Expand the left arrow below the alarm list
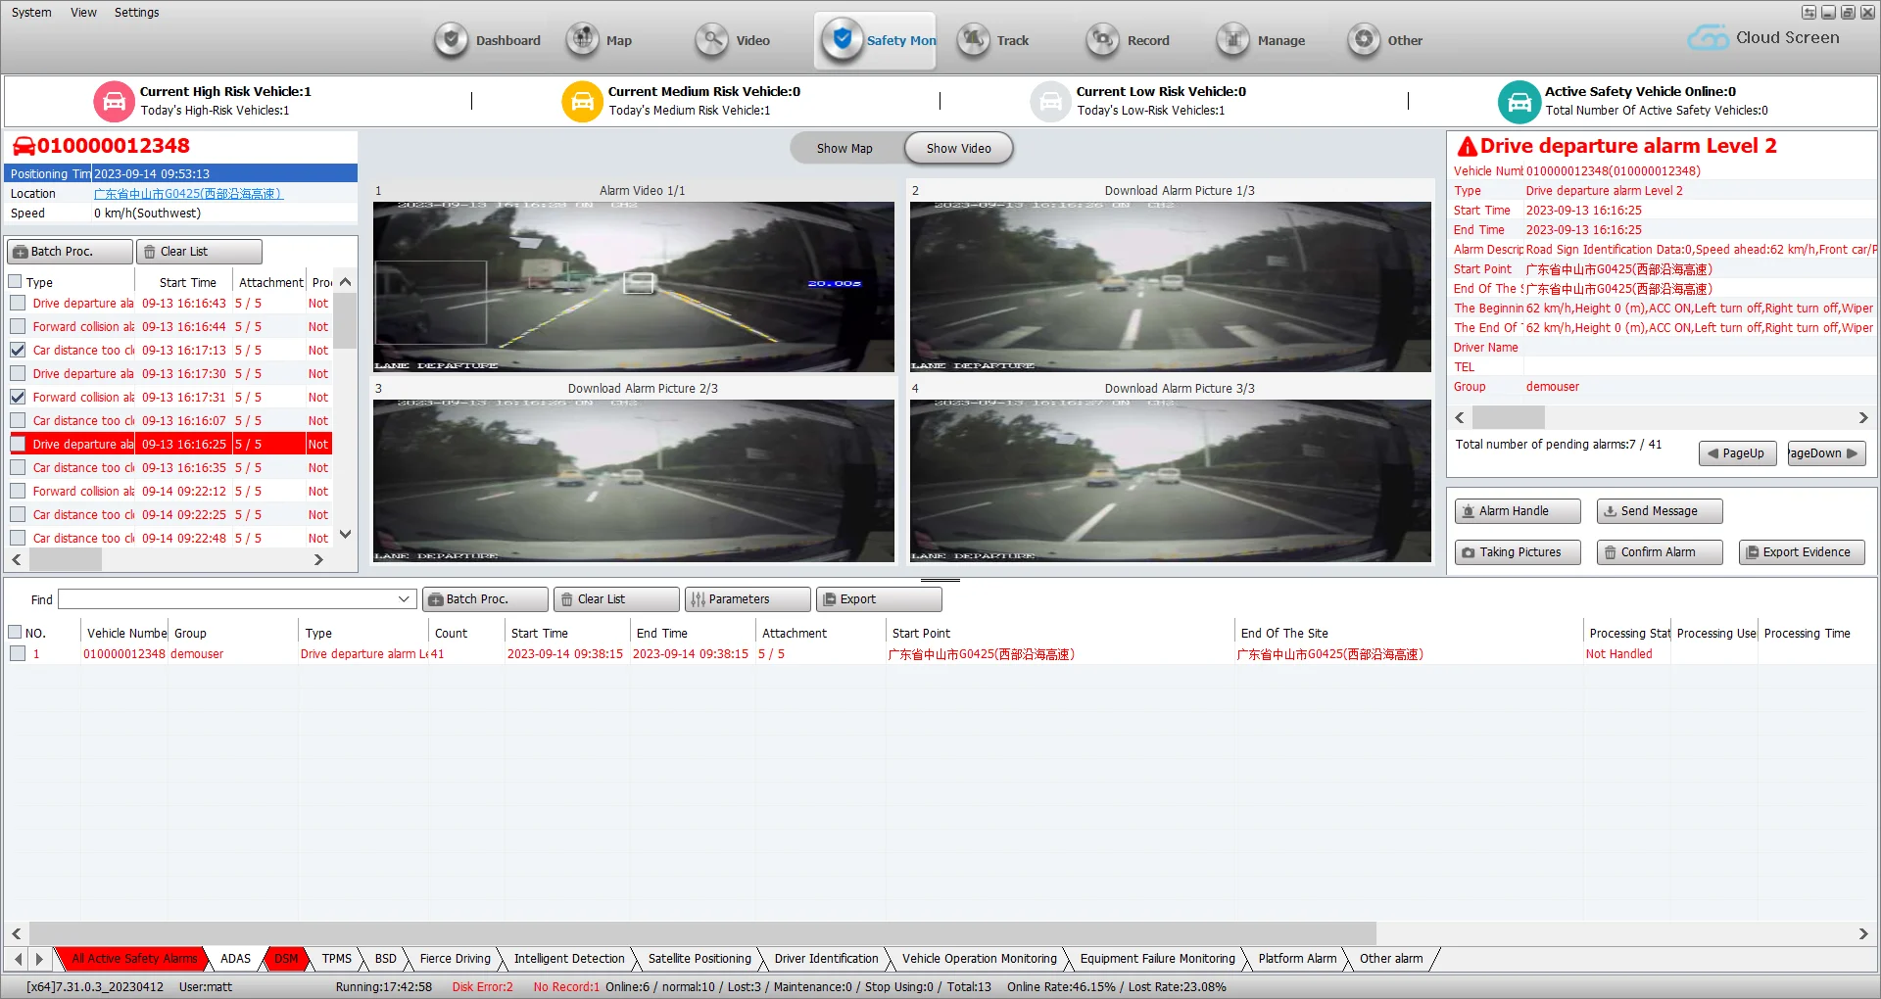 [x=16, y=559]
